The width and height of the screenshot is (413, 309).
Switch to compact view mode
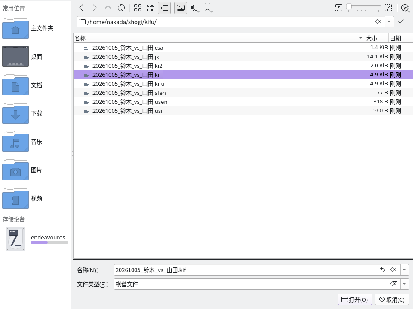pos(151,8)
